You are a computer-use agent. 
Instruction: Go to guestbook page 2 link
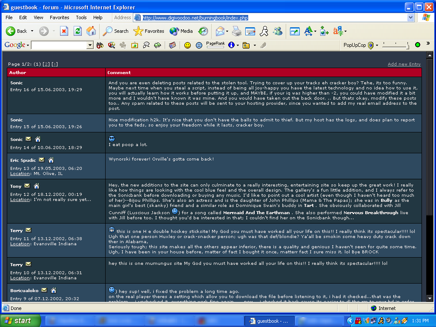46,64
